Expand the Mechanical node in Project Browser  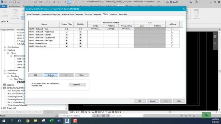[4, 70]
